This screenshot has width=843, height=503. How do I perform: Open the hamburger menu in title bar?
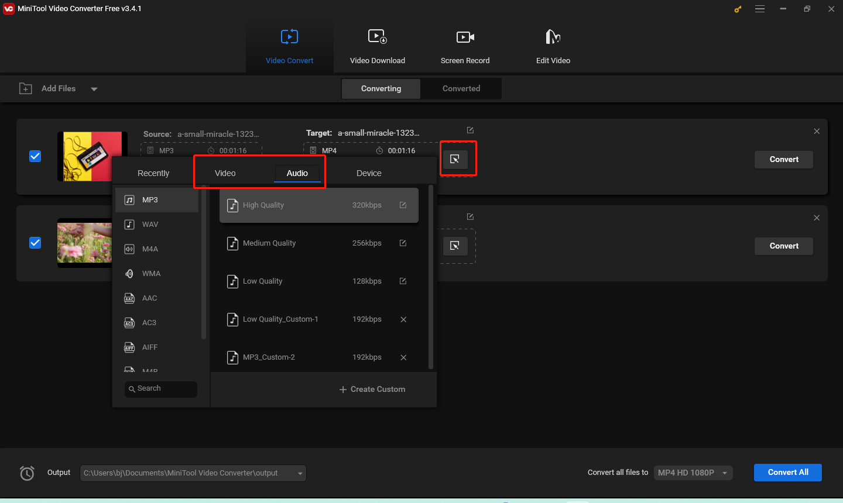click(x=760, y=9)
